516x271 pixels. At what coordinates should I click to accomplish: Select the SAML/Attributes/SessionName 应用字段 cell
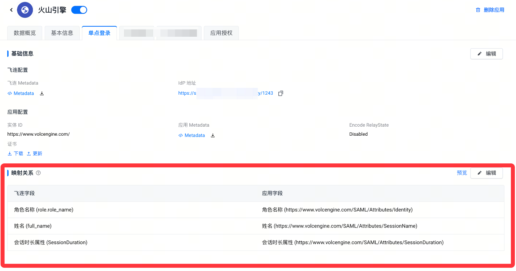[380, 226]
